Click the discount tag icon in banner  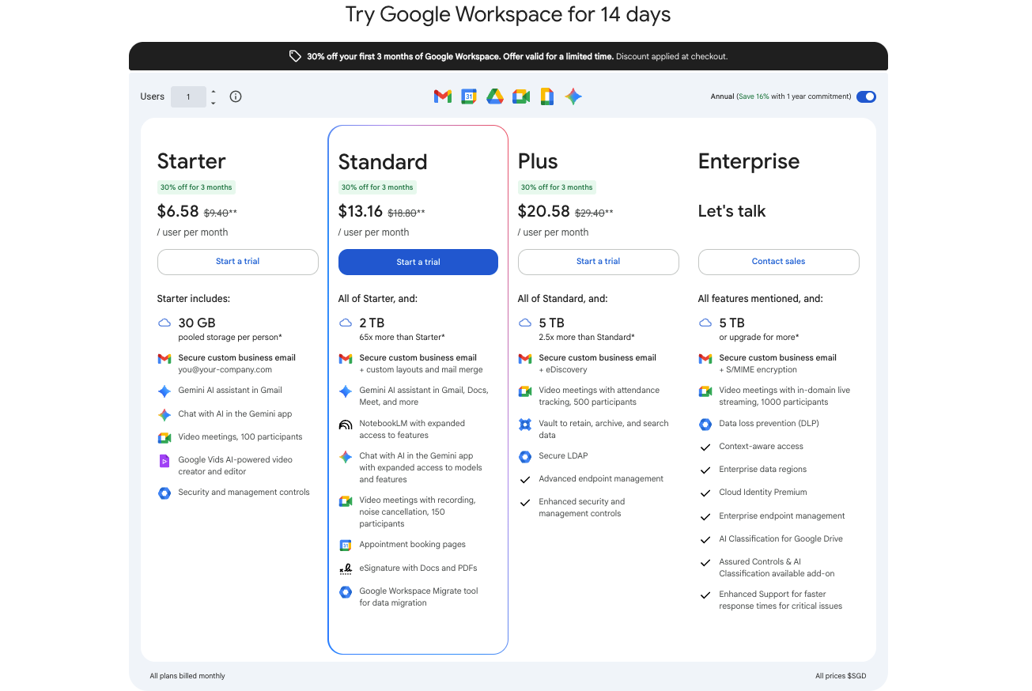click(x=295, y=56)
